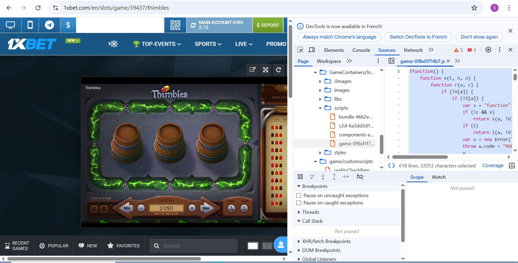Click the Min bet arrow

click(126, 208)
